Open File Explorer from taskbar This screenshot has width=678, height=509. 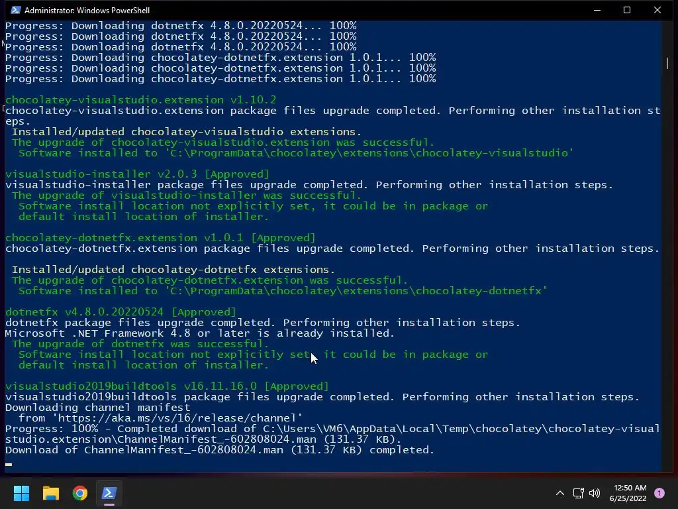click(x=50, y=493)
